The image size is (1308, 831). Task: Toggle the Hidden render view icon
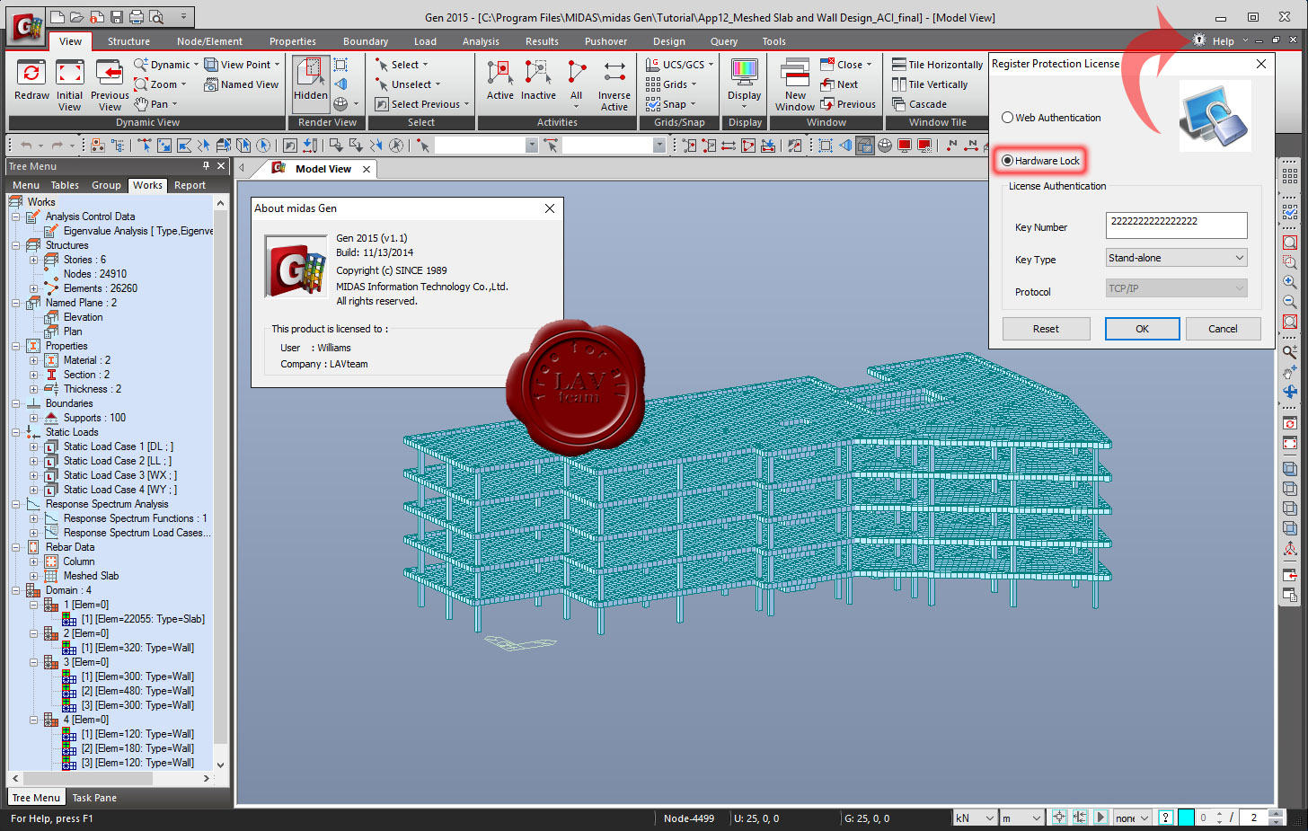(x=310, y=73)
